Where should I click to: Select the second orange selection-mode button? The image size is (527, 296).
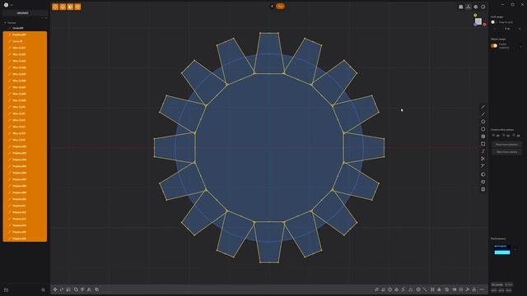click(x=63, y=7)
